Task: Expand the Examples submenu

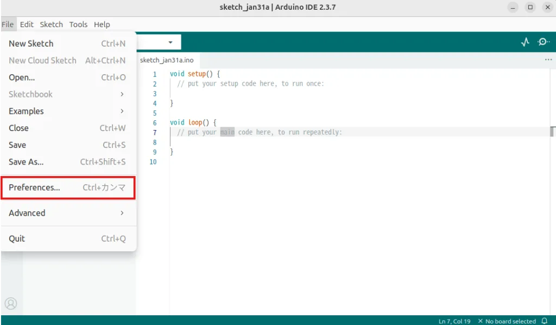Action: click(x=67, y=111)
